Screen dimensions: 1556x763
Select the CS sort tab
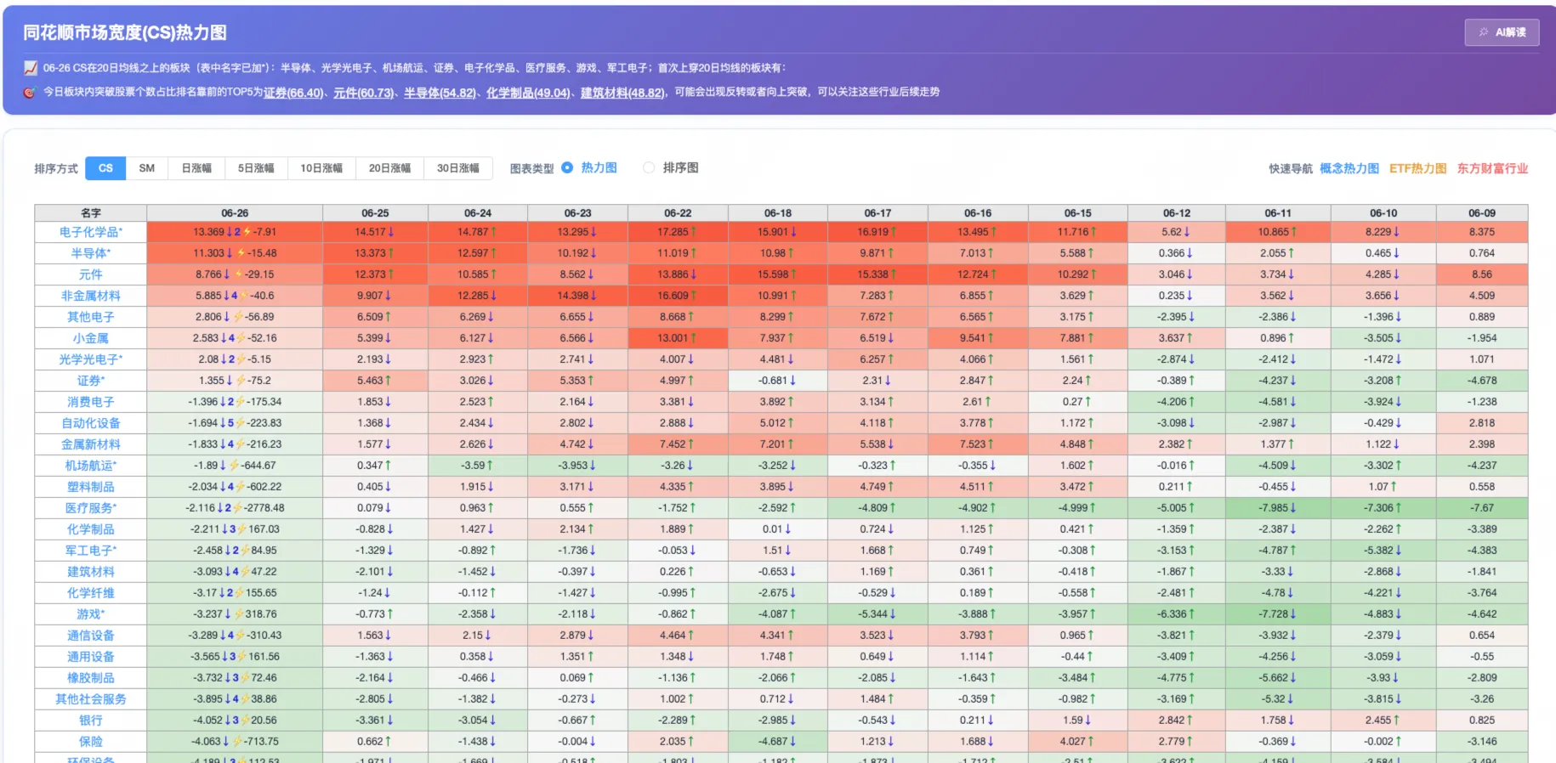coord(105,168)
